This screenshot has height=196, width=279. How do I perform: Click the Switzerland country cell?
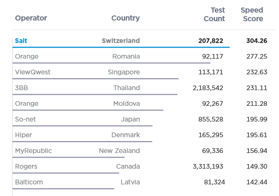(120, 41)
